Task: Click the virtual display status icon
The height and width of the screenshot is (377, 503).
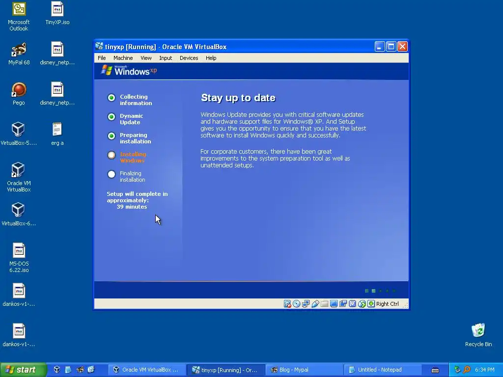Action: coord(334,303)
